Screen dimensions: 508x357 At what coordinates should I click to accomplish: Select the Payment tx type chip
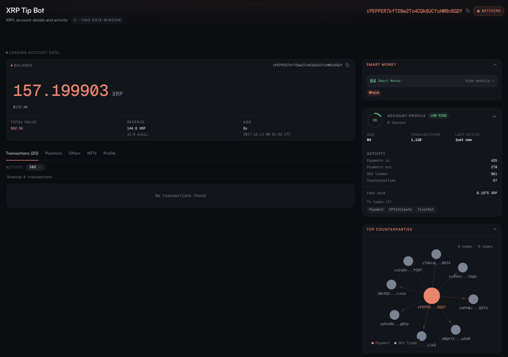pyautogui.click(x=376, y=210)
